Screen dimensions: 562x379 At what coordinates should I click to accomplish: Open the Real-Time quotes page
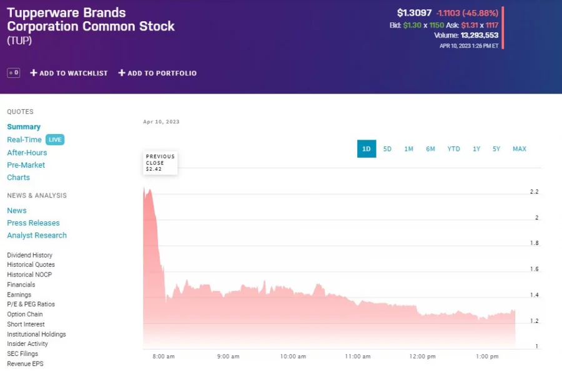click(25, 140)
